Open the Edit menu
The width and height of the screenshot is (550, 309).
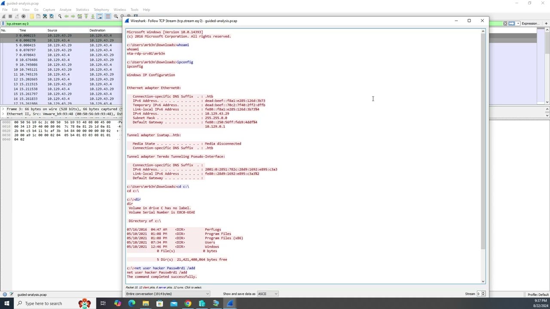[15, 9]
